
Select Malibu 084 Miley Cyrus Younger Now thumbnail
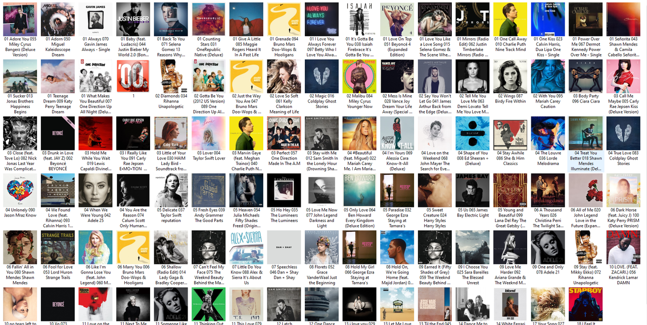tap(359, 76)
